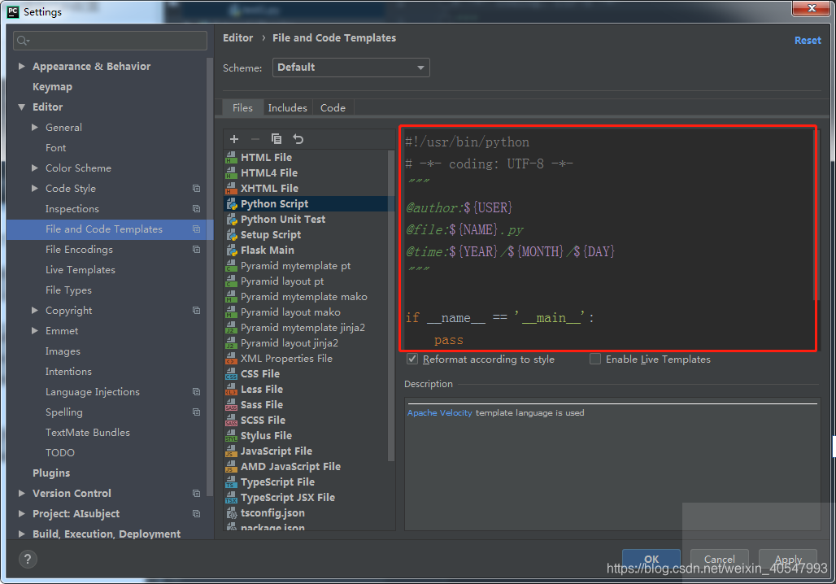Image resolution: width=836 pixels, height=584 pixels.
Task: Click the settings tree vertical scrollbar
Action: (x=209, y=277)
